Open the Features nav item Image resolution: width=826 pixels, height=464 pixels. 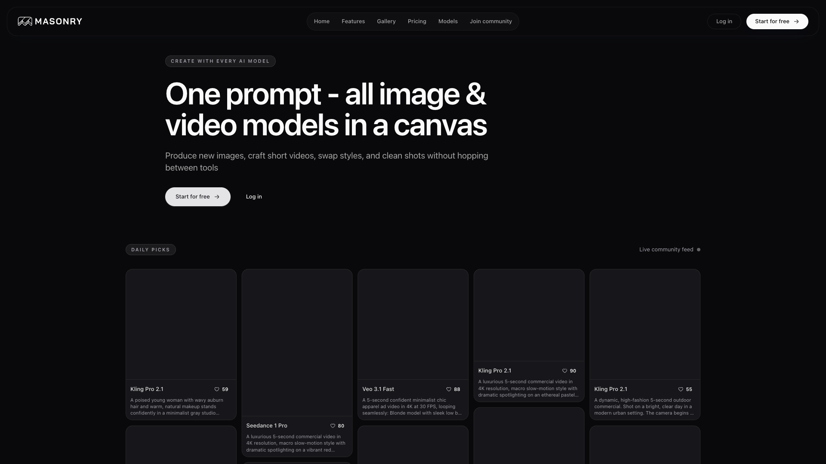point(353,21)
